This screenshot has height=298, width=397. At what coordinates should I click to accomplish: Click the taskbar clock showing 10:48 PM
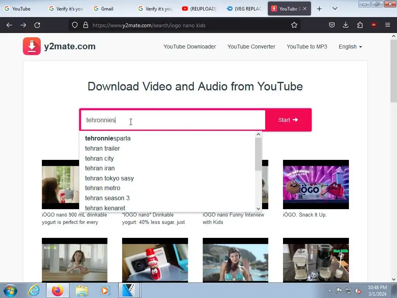click(377, 291)
